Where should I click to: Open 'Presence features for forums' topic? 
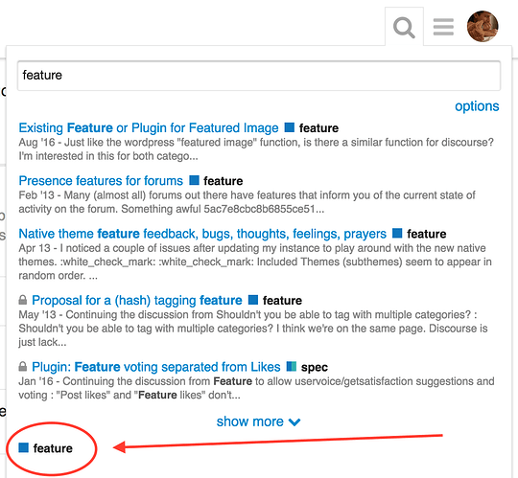[101, 181]
